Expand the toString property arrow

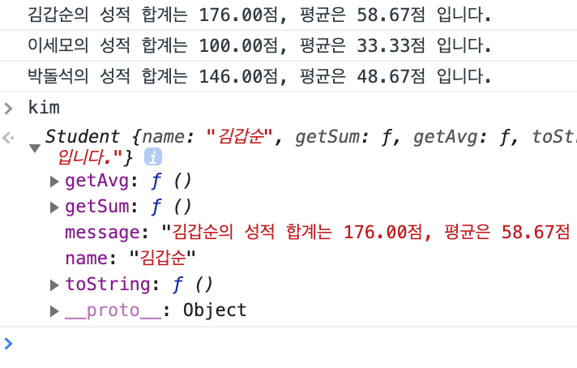pyautogui.click(x=55, y=285)
